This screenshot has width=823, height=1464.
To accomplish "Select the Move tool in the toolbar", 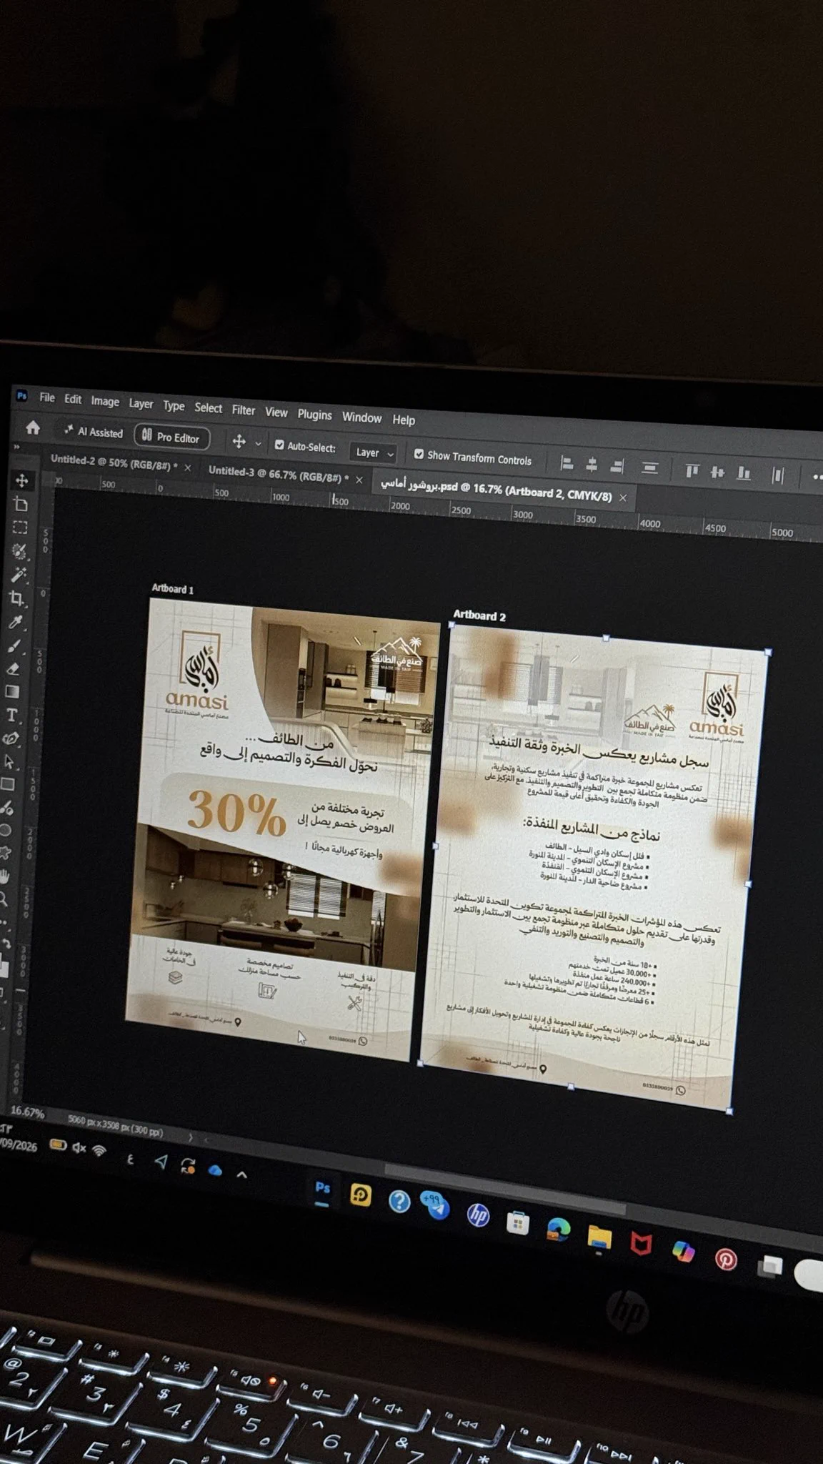I will [21, 480].
